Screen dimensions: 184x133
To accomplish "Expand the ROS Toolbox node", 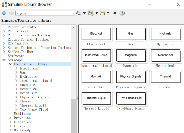I will (x=4, y=43).
